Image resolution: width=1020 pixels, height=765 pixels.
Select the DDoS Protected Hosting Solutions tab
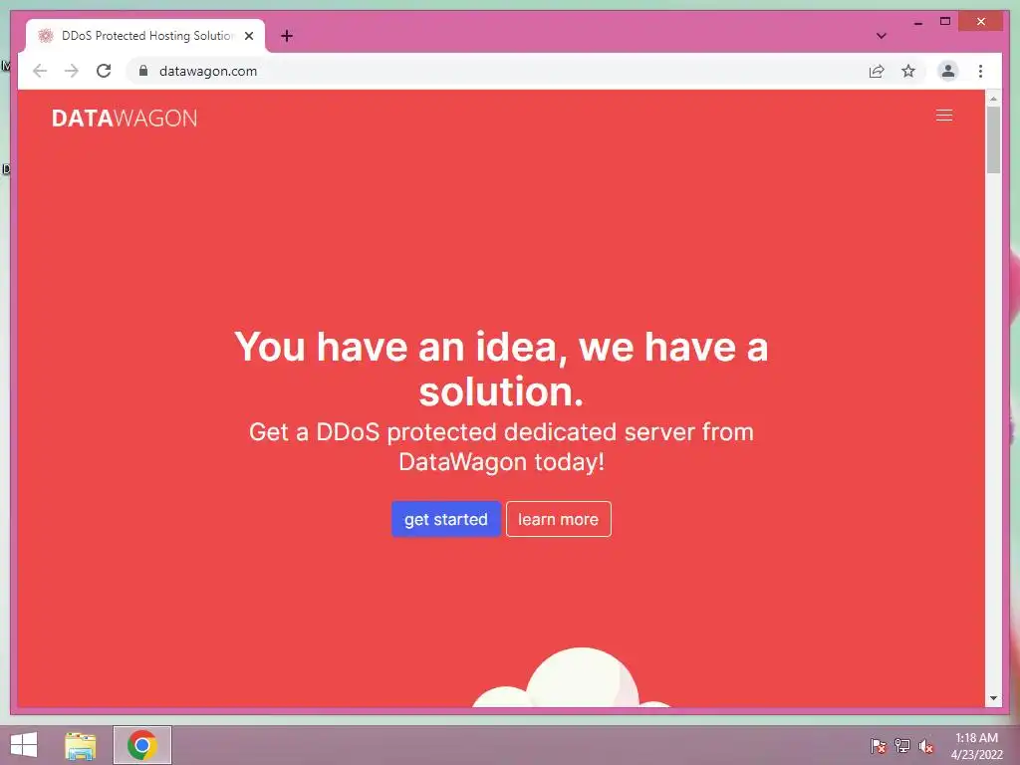pos(145,36)
